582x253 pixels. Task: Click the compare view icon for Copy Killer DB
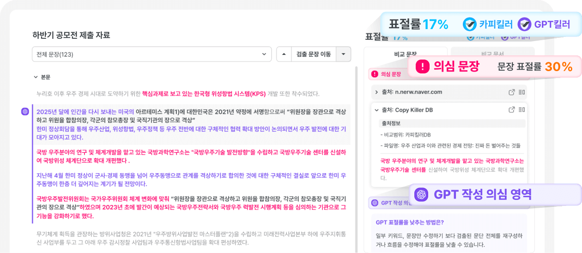click(521, 110)
